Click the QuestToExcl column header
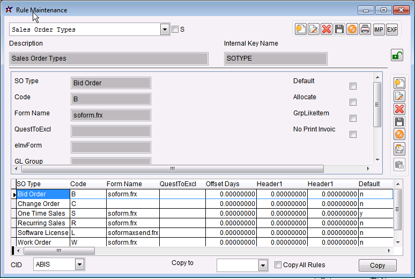This screenshot has width=415, height=279. click(x=182, y=184)
